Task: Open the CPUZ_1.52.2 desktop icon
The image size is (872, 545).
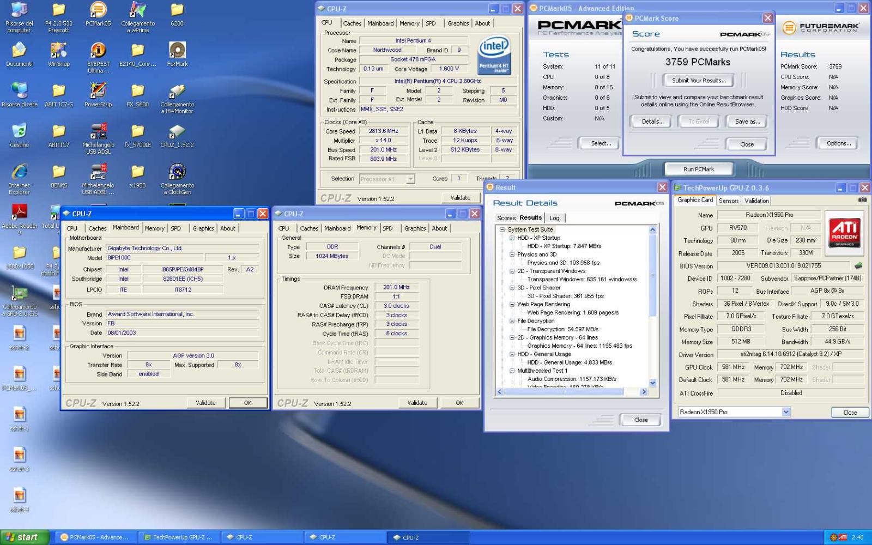Action: [177, 135]
